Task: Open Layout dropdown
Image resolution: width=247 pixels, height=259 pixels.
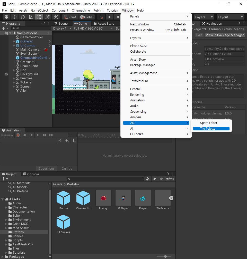Action: [231, 17]
